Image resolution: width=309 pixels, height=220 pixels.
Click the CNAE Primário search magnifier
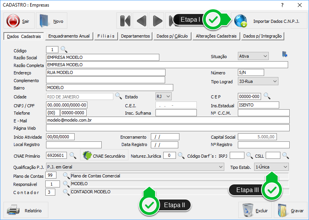coord(73,155)
